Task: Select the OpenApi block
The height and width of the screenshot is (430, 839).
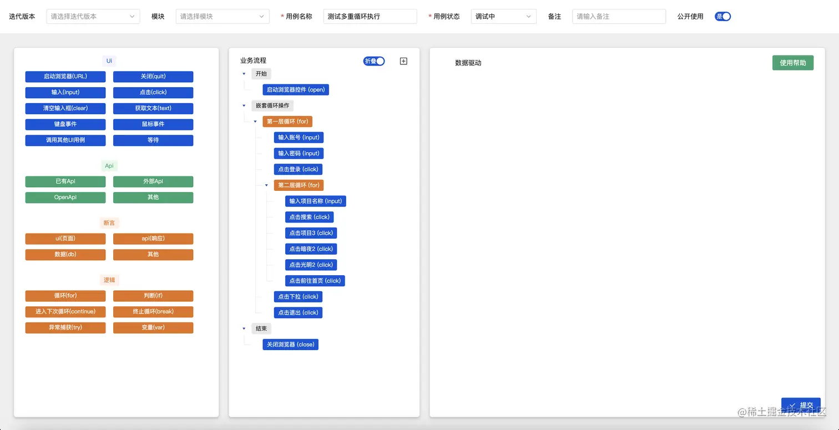Action: pyautogui.click(x=65, y=197)
